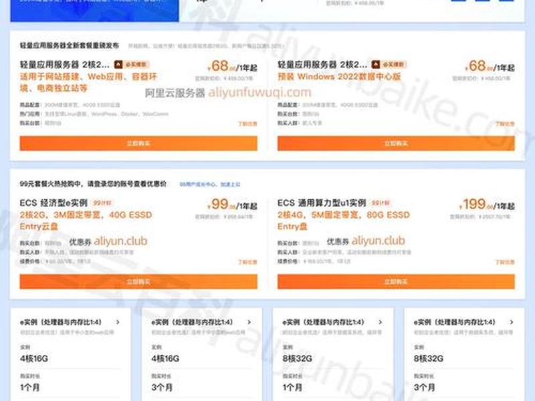Click the 必买爆款 badge icon on the Windows card
Screen dimensions: 535x401
376,64
